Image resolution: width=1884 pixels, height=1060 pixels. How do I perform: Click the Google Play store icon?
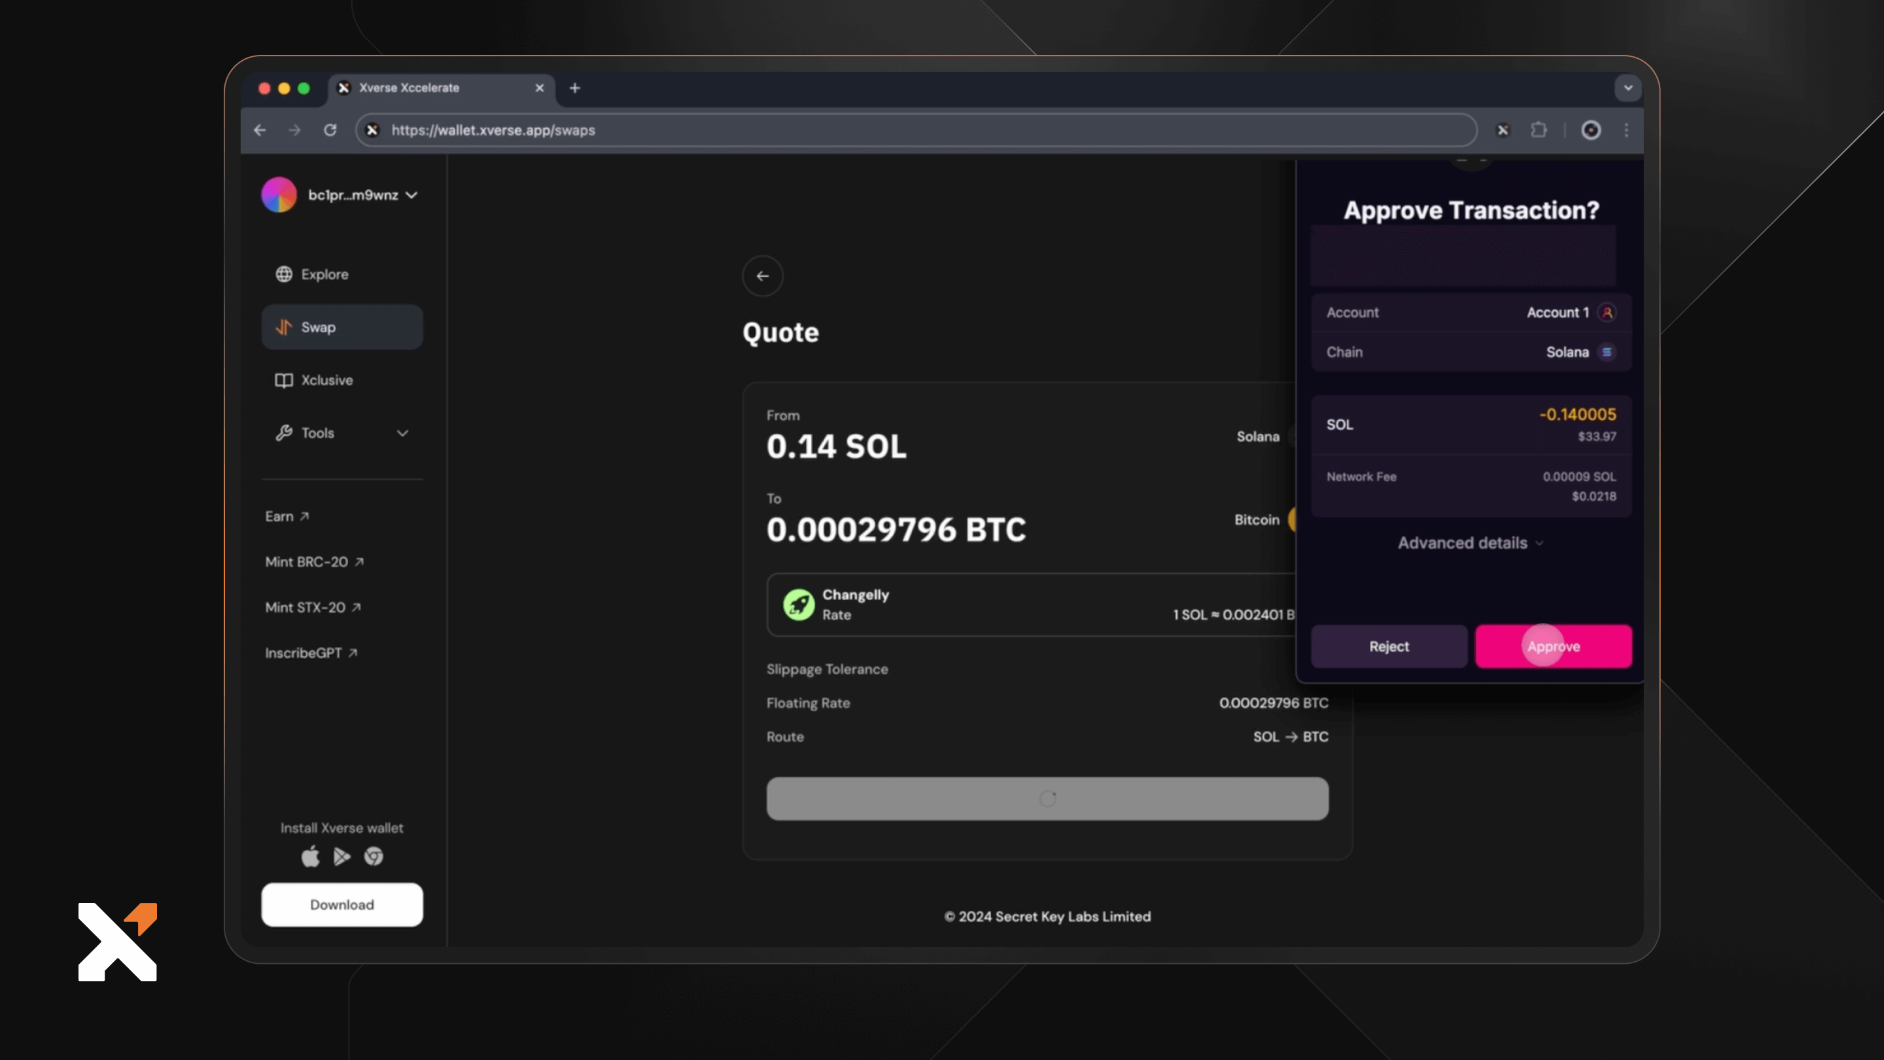coord(341,857)
